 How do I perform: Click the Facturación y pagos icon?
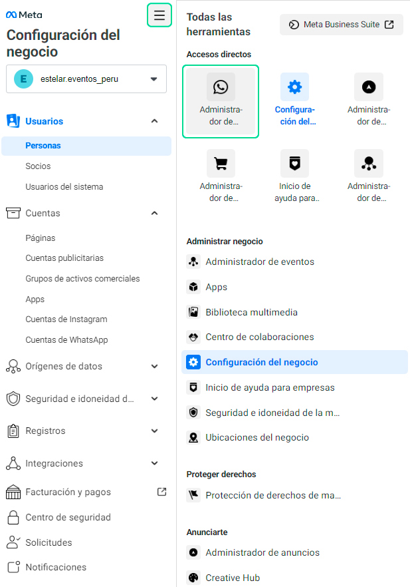(x=13, y=492)
